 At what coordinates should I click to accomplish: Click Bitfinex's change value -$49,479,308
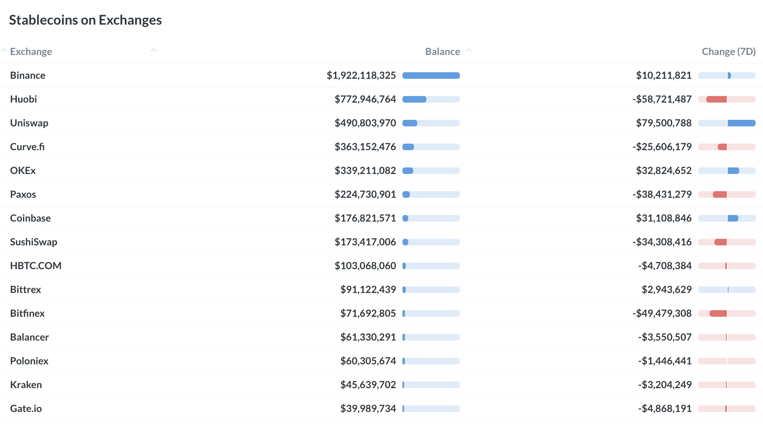pos(662,313)
